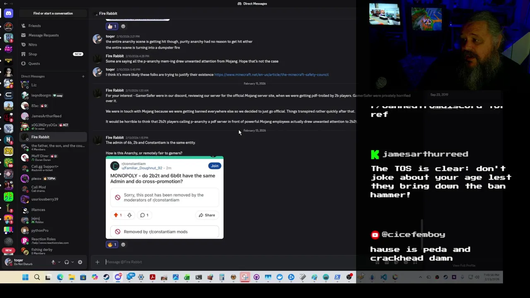
Task: Open the Nitro page icon
Action: [x=24, y=45]
